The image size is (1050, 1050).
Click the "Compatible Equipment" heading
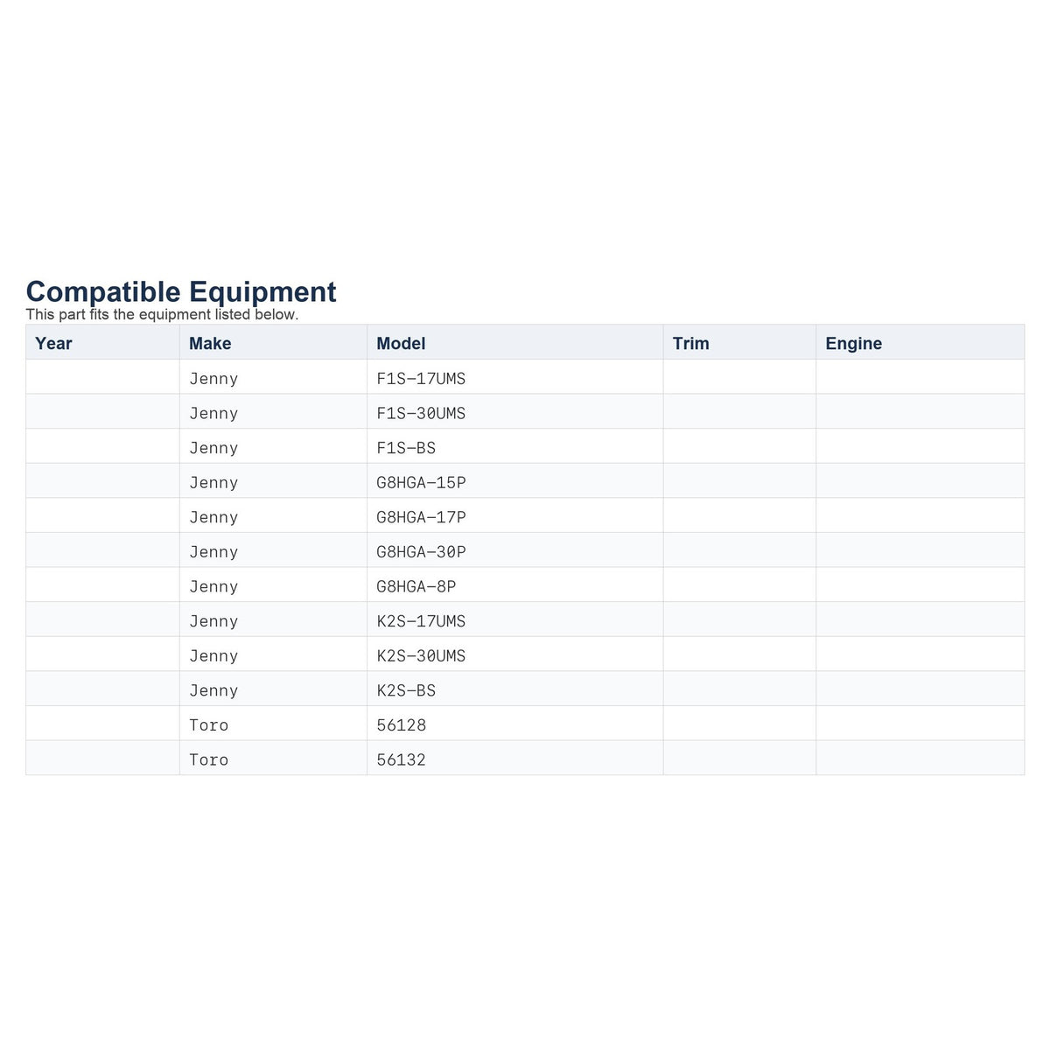click(181, 291)
